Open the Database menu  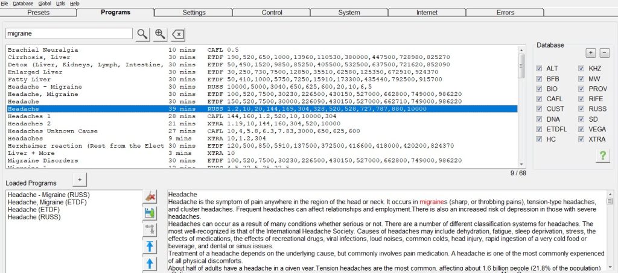click(23, 4)
